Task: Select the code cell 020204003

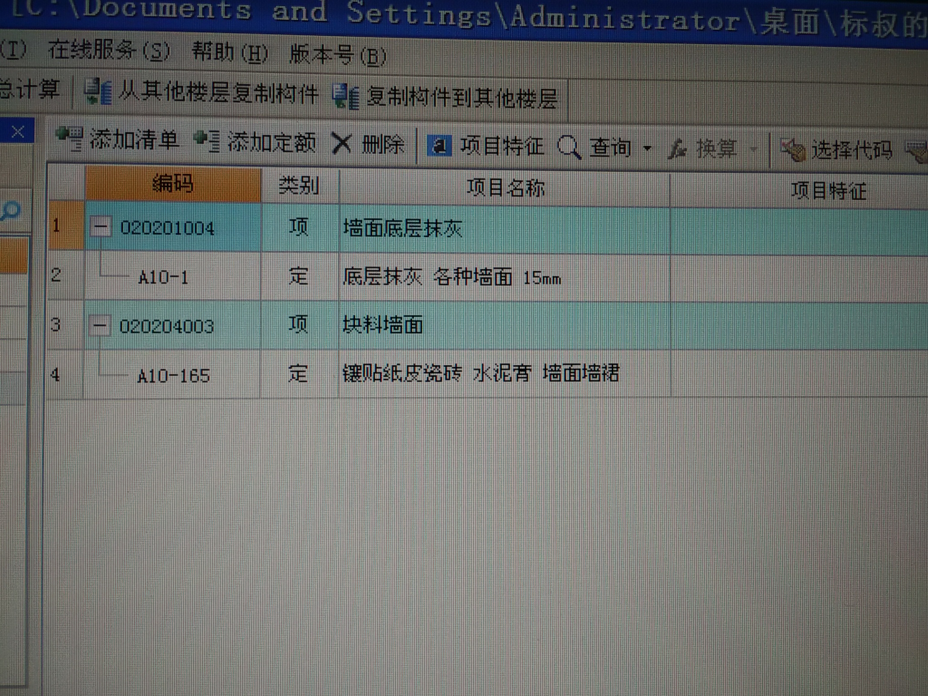Action: pyautogui.click(x=173, y=325)
